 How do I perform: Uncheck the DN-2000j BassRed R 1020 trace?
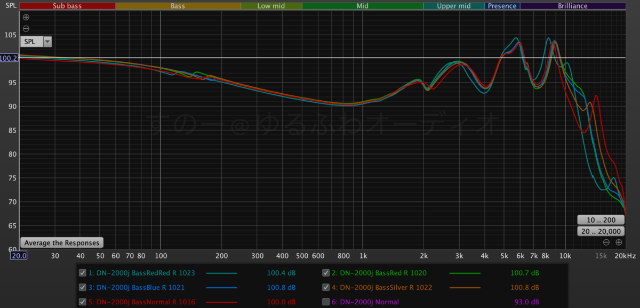point(326,273)
